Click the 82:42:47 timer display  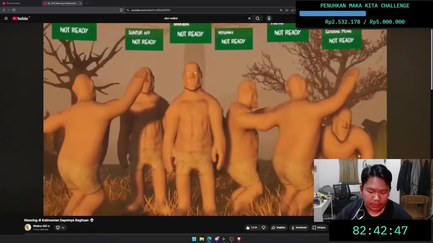380,231
